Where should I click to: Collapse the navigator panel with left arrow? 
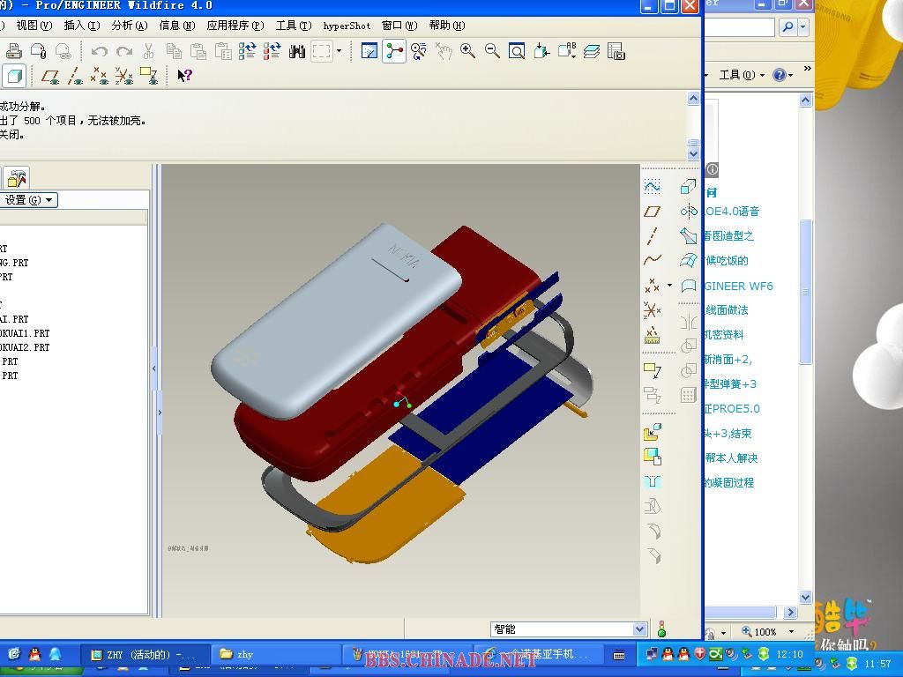pos(154,368)
